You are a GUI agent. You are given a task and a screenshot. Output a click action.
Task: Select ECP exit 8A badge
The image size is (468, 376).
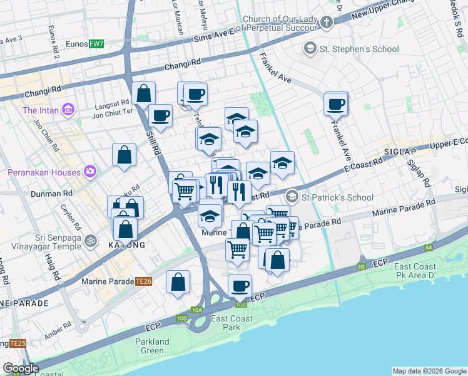click(x=429, y=248)
